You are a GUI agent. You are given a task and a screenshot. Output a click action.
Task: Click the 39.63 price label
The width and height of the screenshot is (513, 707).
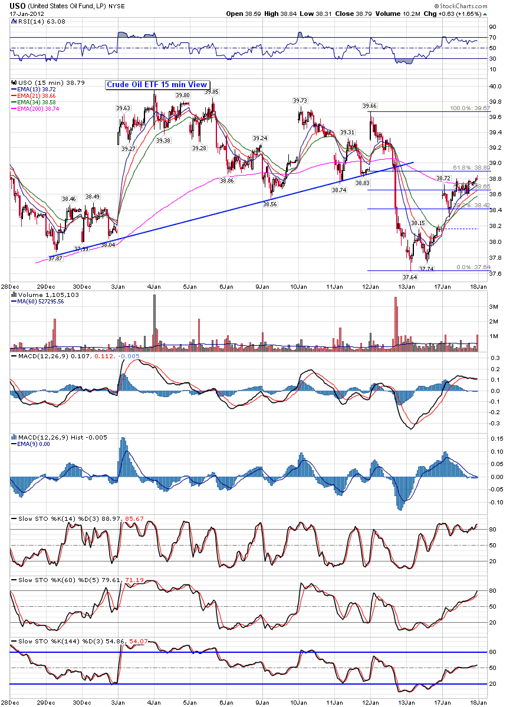123,108
